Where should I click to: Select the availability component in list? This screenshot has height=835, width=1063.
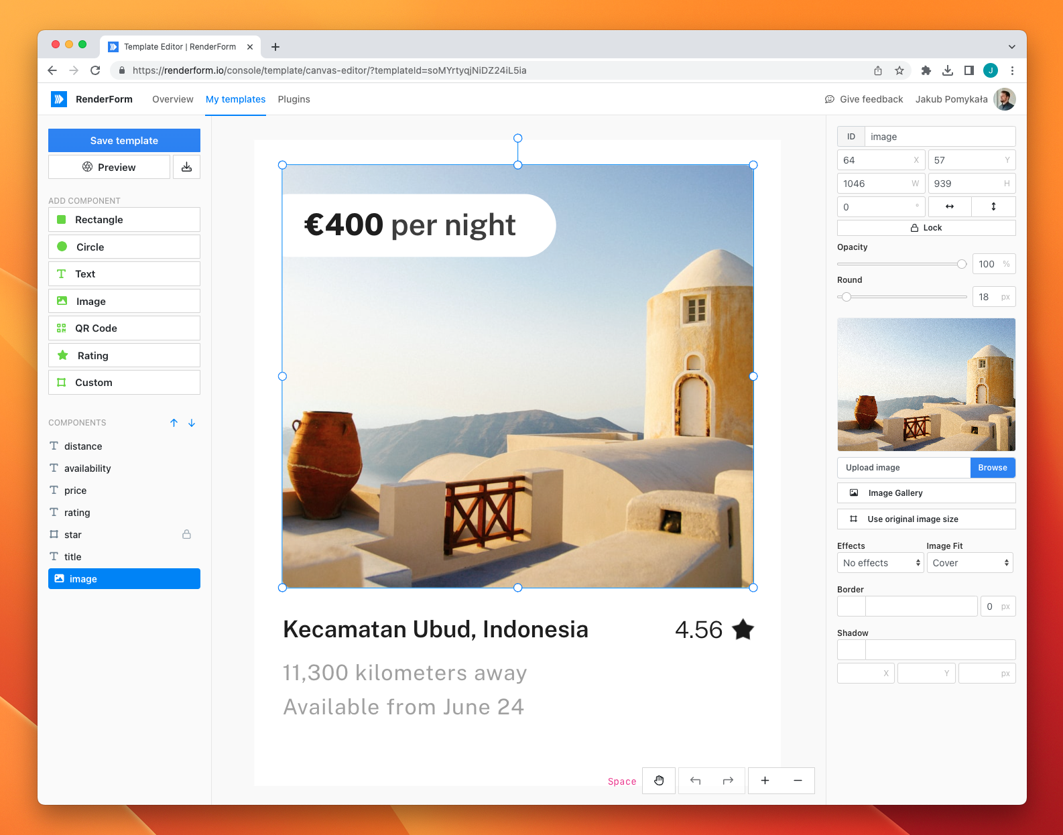124,468
